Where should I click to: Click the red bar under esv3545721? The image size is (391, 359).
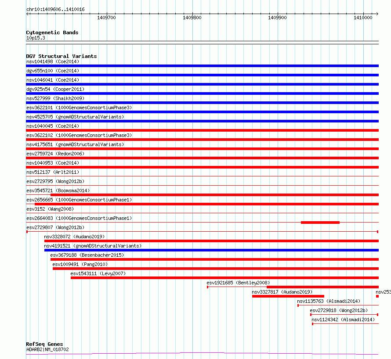pos(215,195)
